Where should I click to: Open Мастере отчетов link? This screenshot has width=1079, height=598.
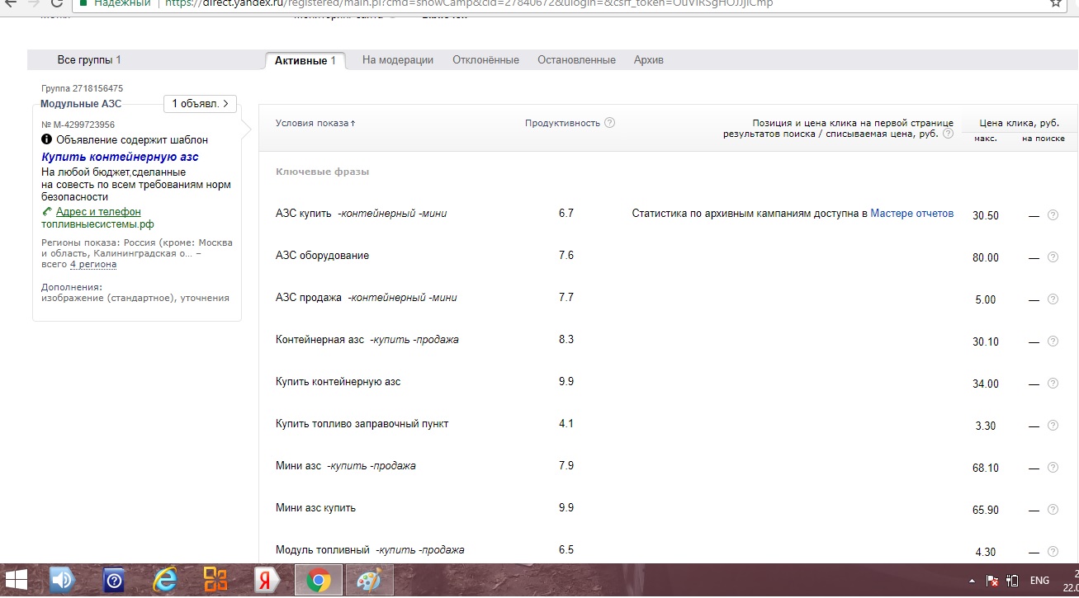[x=912, y=214]
